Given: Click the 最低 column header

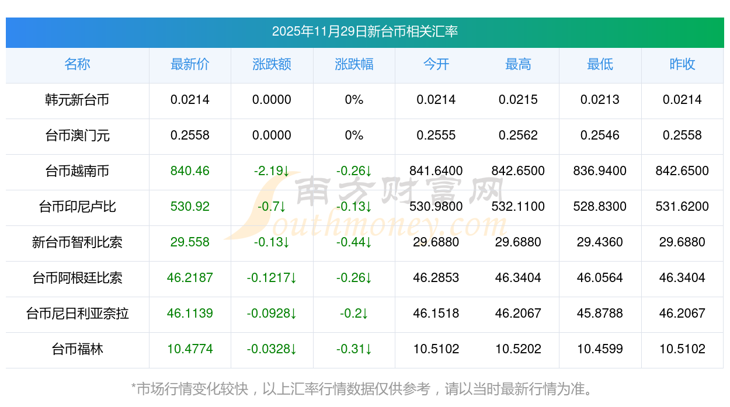Looking at the screenshot, I should pos(600,64).
